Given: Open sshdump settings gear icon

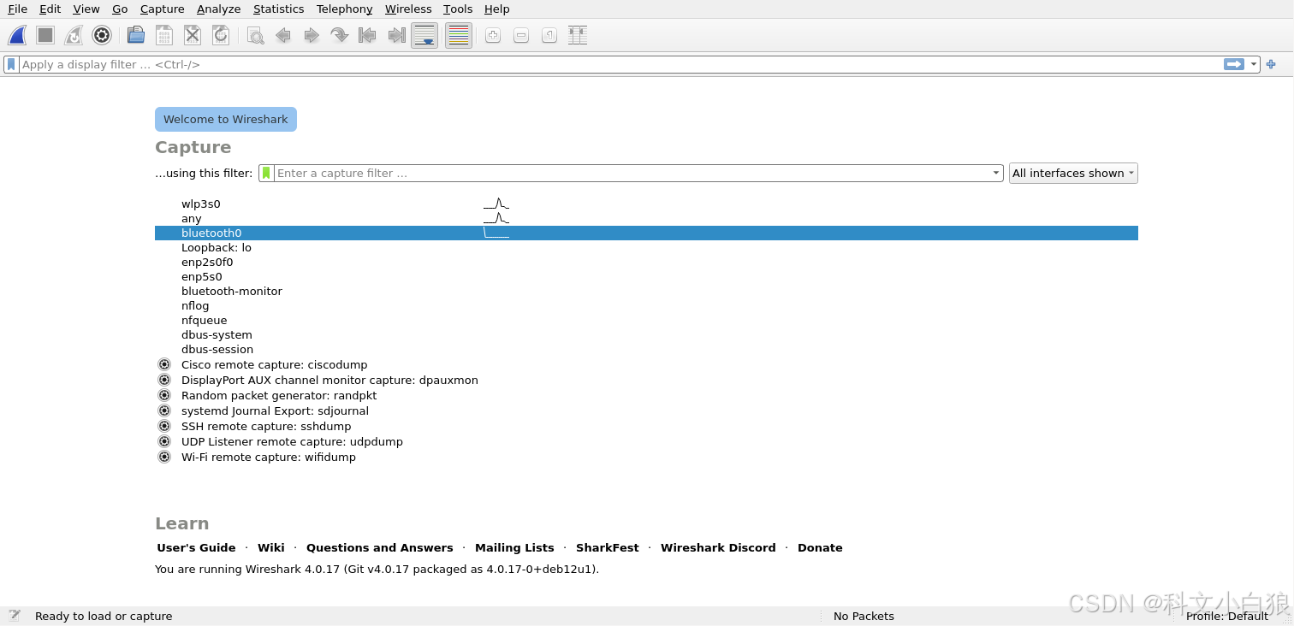Looking at the screenshot, I should tap(164, 426).
